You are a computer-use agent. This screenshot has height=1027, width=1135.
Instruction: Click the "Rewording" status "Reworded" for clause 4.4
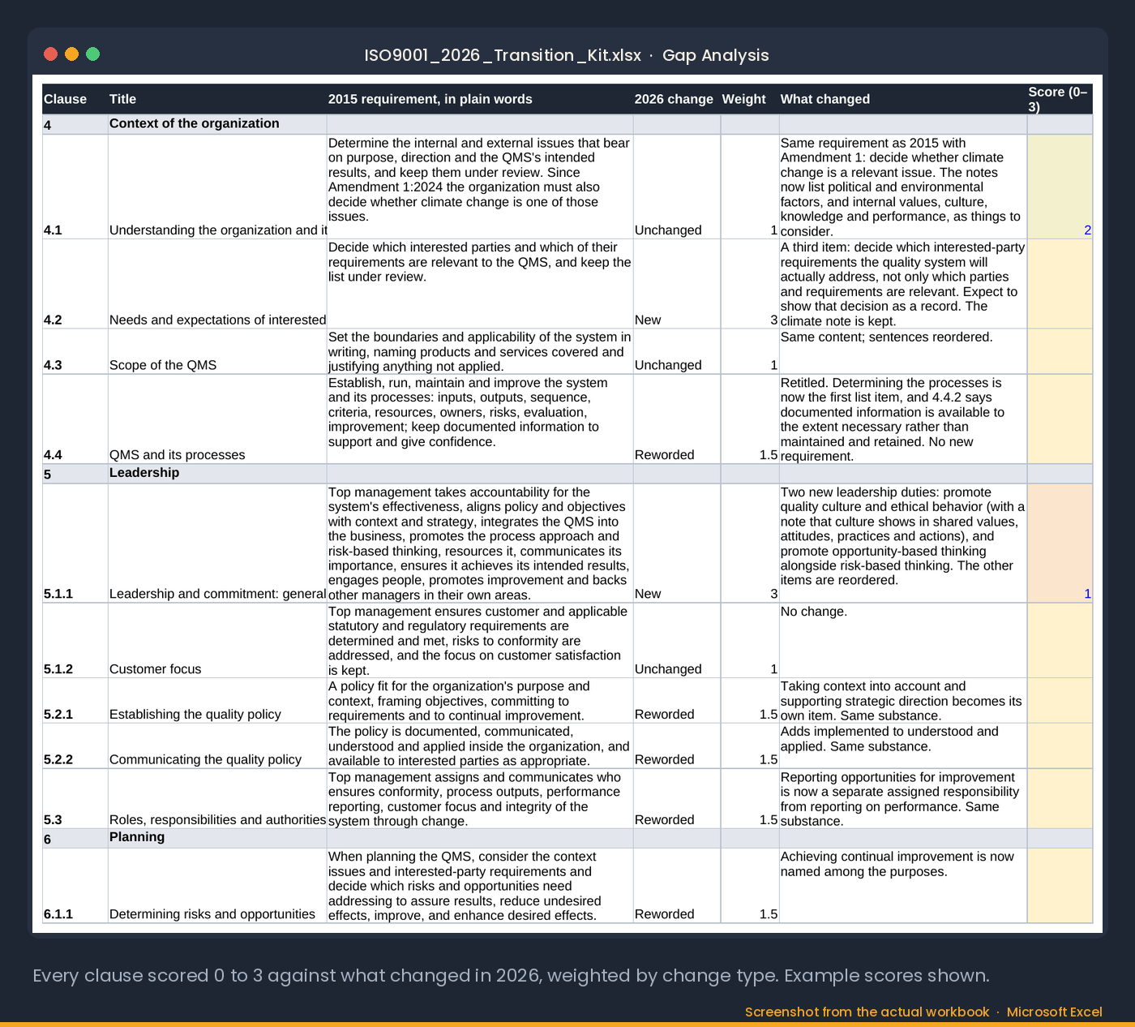click(x=677, y=419)
